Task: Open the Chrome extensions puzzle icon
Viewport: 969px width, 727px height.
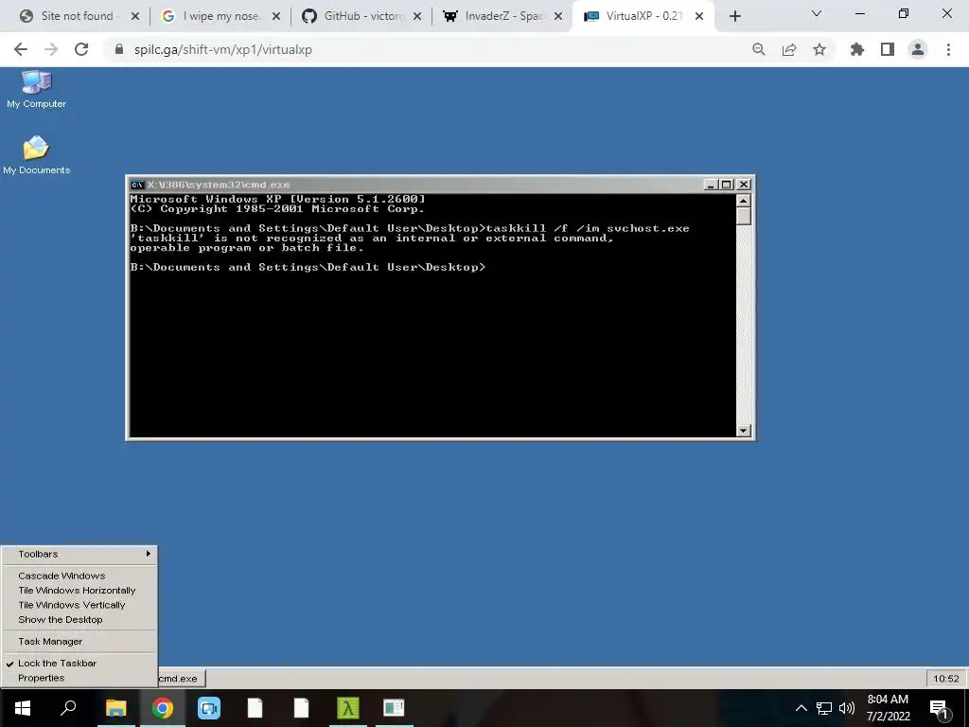Action: tap(856, 49)
